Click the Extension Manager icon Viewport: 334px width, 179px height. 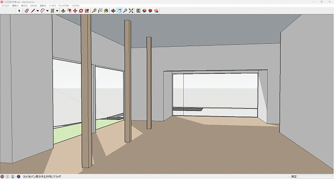point(150,10)
